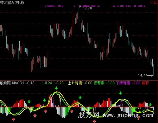This screenshot has width=158, height=123.
Task: Click the leftmost green down arrow in MACD panel
Action: click(x=29, y=101)
